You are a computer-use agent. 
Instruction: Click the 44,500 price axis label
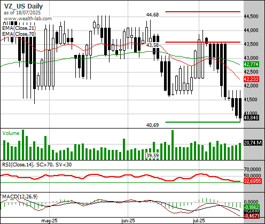(251, 17)
